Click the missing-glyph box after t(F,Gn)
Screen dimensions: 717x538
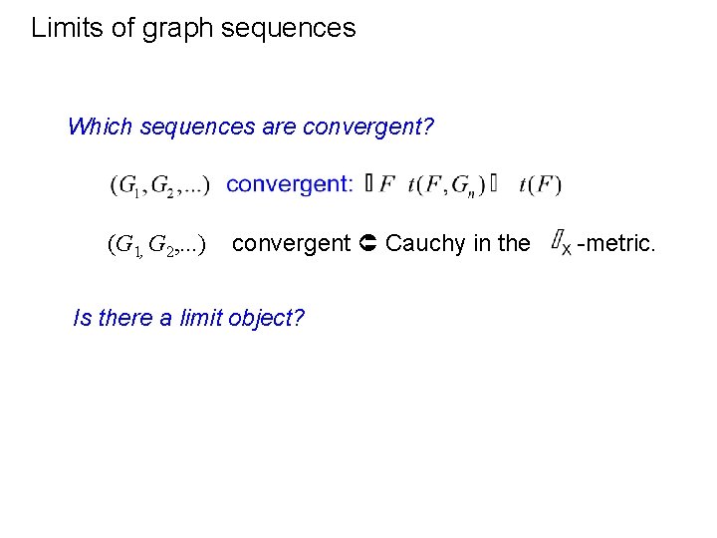coord(493,183)
